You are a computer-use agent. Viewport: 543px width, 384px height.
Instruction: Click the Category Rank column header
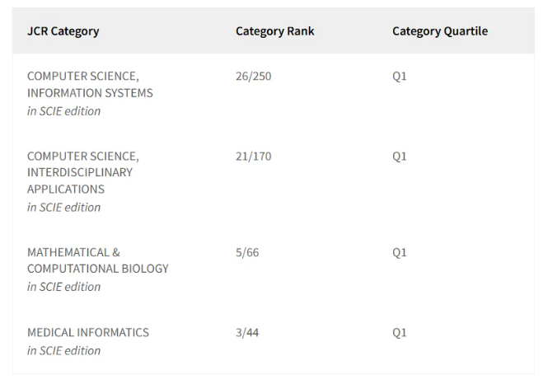tap(275, 31)
